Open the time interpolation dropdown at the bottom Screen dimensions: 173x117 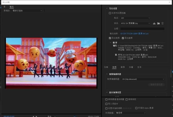coord(131,113)
